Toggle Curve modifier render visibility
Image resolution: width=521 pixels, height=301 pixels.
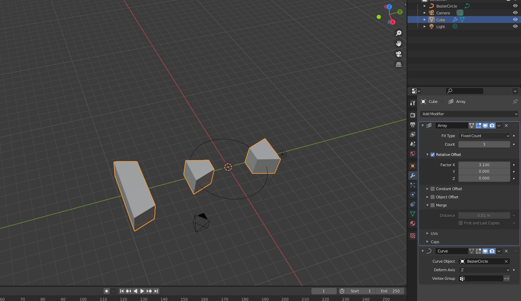point(492,251)
